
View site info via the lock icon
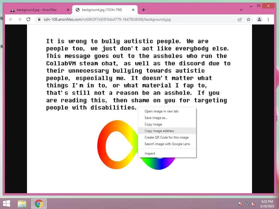(39, 19)
